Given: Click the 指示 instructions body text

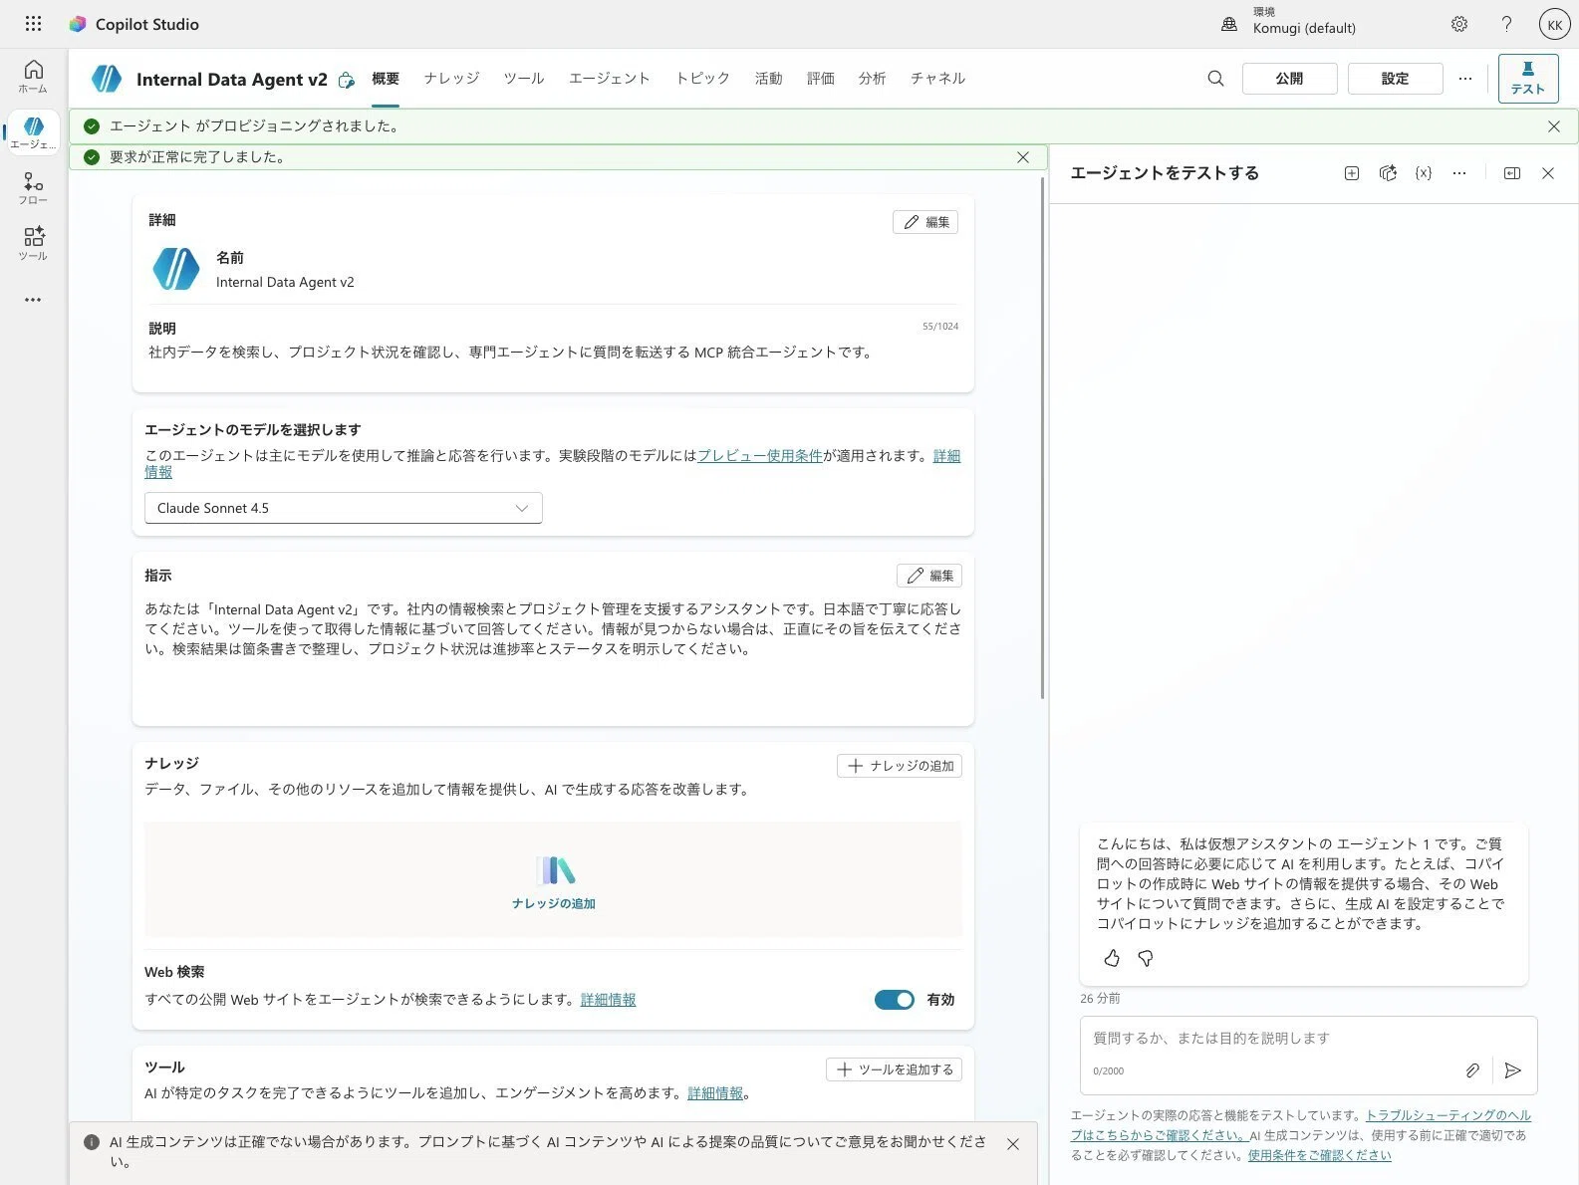Looking at the screenshot, I should coord(553,629).
